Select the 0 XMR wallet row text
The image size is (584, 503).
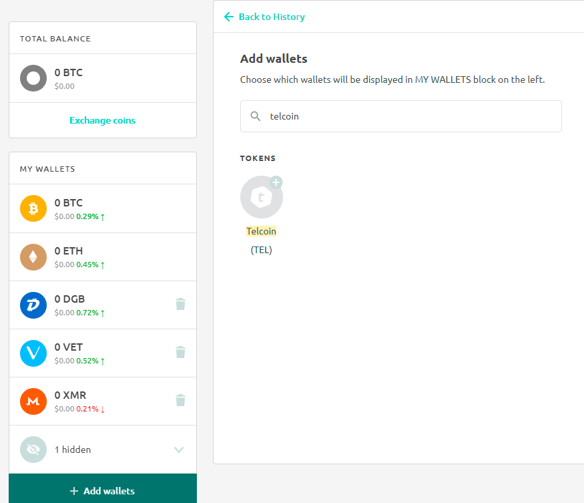point(70,395)
